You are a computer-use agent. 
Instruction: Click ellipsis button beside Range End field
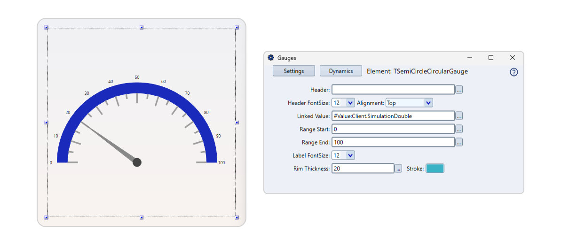click(459, 142)
